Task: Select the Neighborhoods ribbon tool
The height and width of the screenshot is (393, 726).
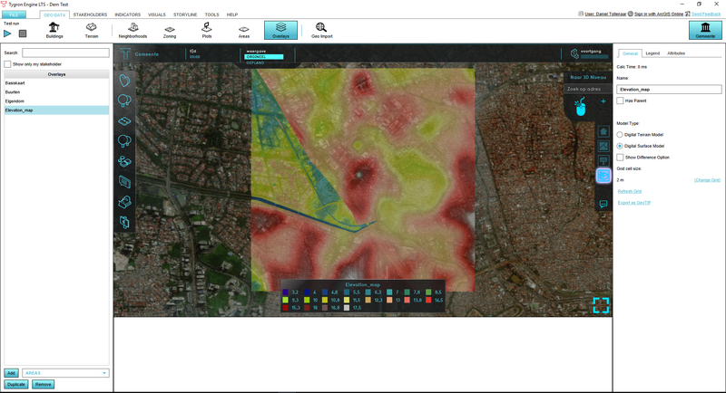Action: coord(132,31)
